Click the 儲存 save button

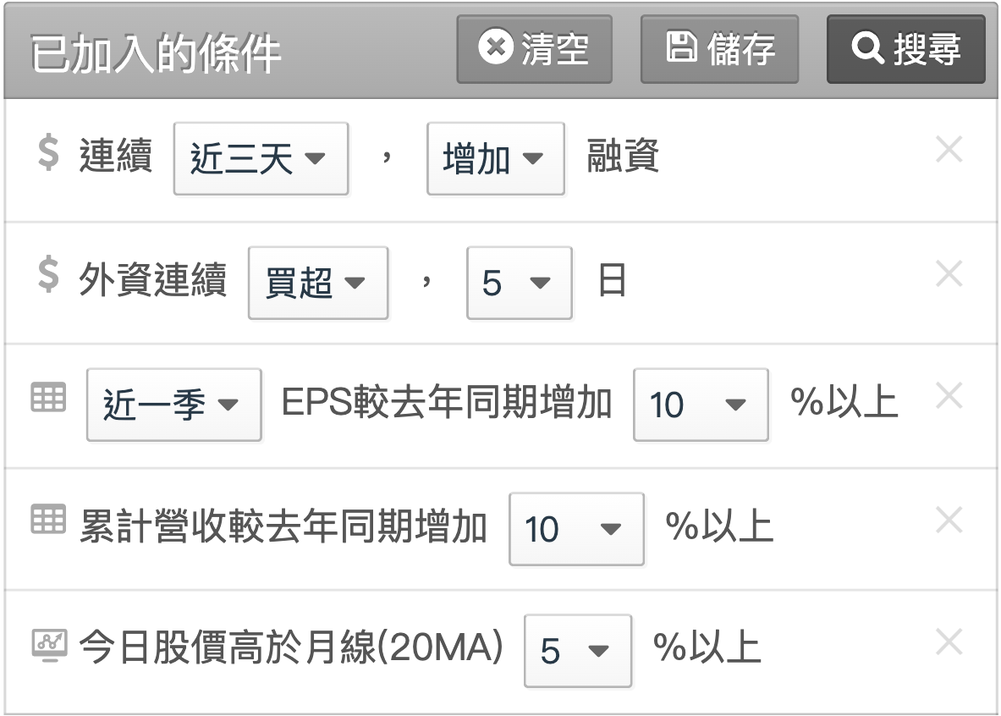pos(719,49)
